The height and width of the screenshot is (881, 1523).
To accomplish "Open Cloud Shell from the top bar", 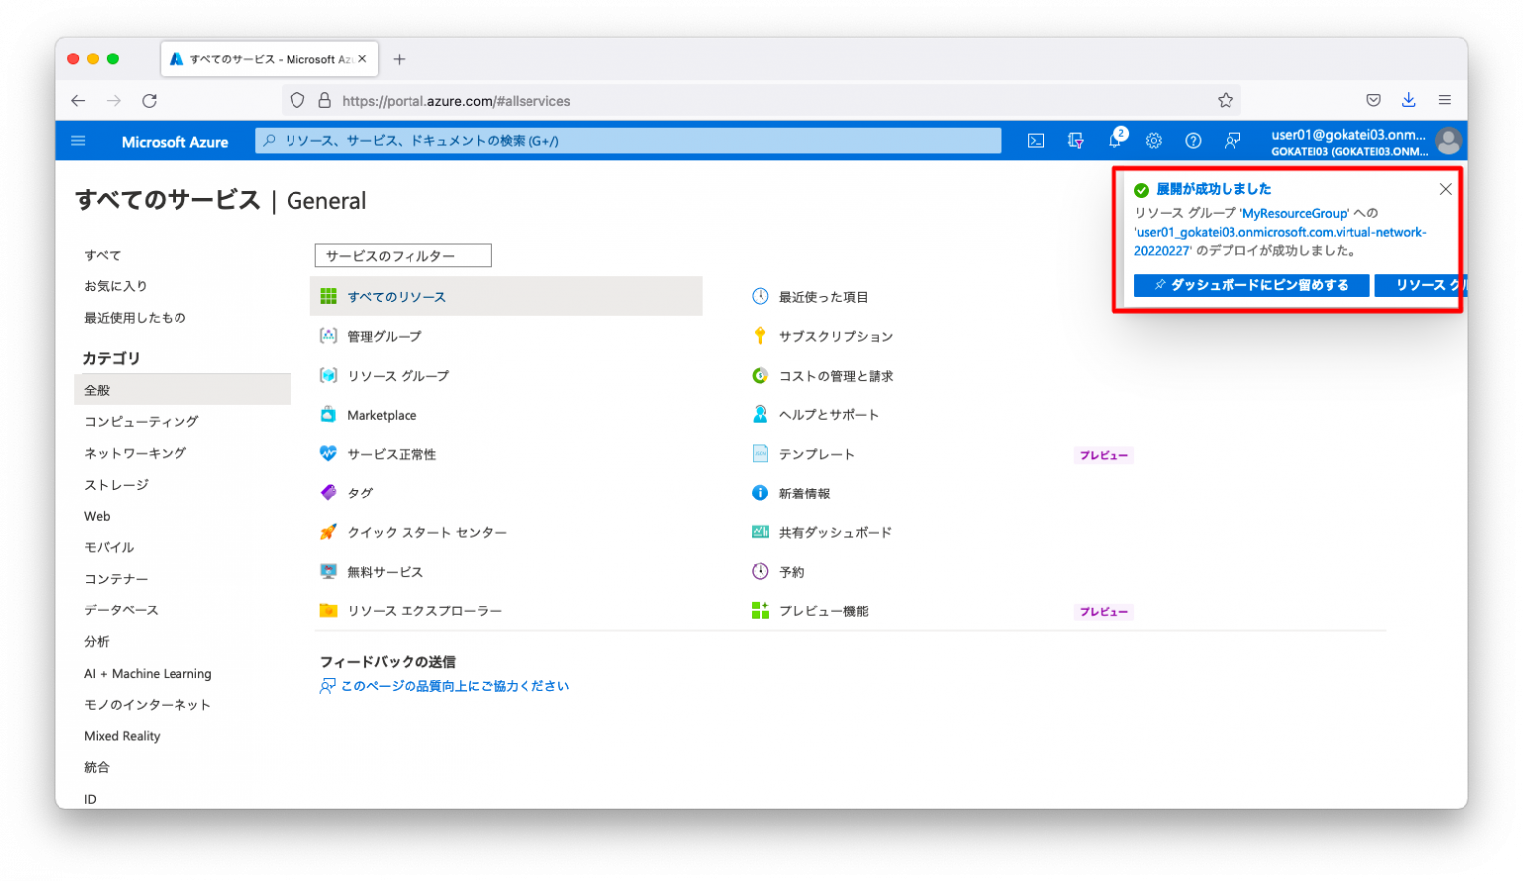I will coord(1036,141).
